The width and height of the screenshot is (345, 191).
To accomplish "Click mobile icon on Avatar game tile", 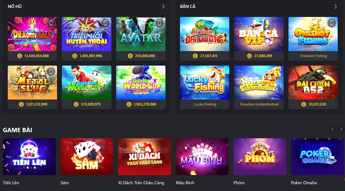I will pos(159,23).
